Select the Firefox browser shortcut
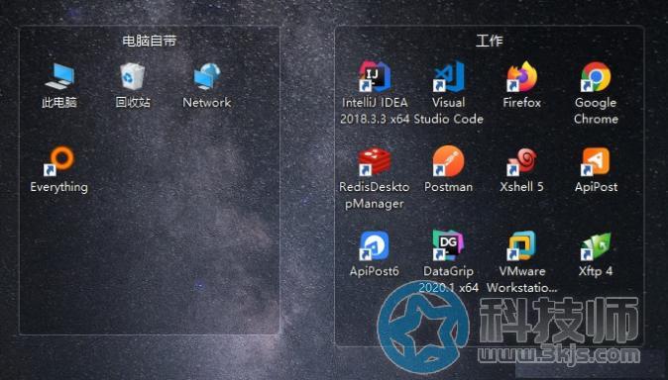Image resolution: width=668 pixels, height=380 pixels. pos(522,76)
